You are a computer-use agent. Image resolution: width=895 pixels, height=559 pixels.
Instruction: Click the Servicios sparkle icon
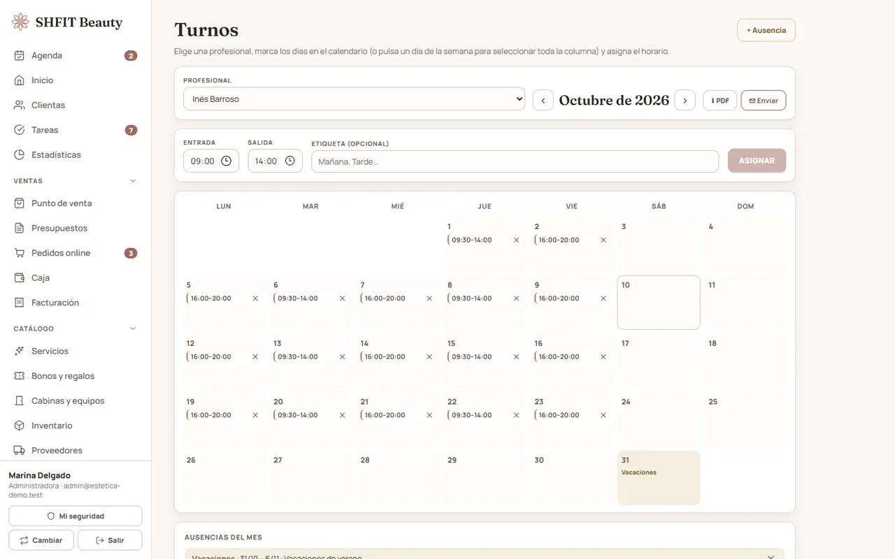coord(20,351)
